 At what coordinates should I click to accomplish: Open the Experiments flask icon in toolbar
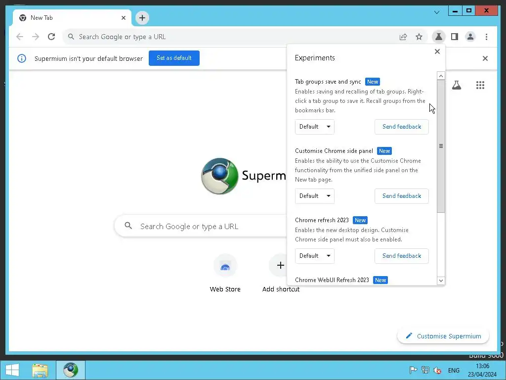tap(439, 37)
